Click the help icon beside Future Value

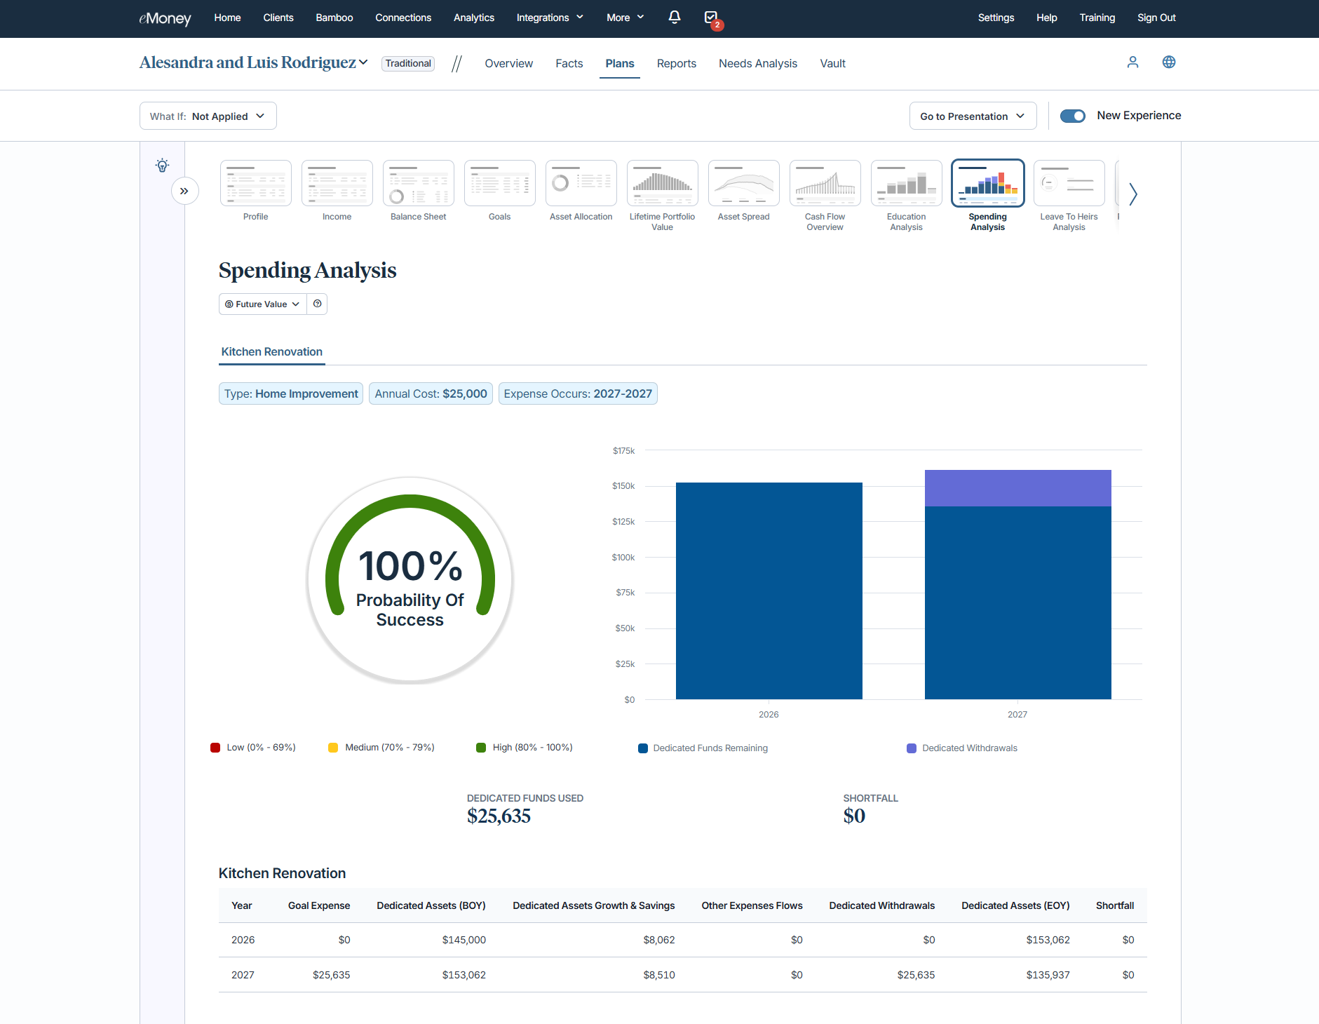click(x=318, y=304)
